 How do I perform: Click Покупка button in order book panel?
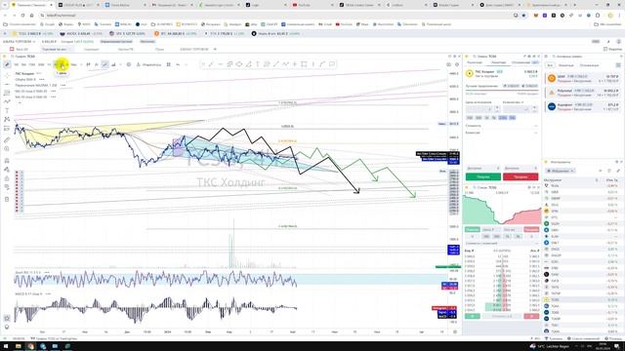click(473, 230)
